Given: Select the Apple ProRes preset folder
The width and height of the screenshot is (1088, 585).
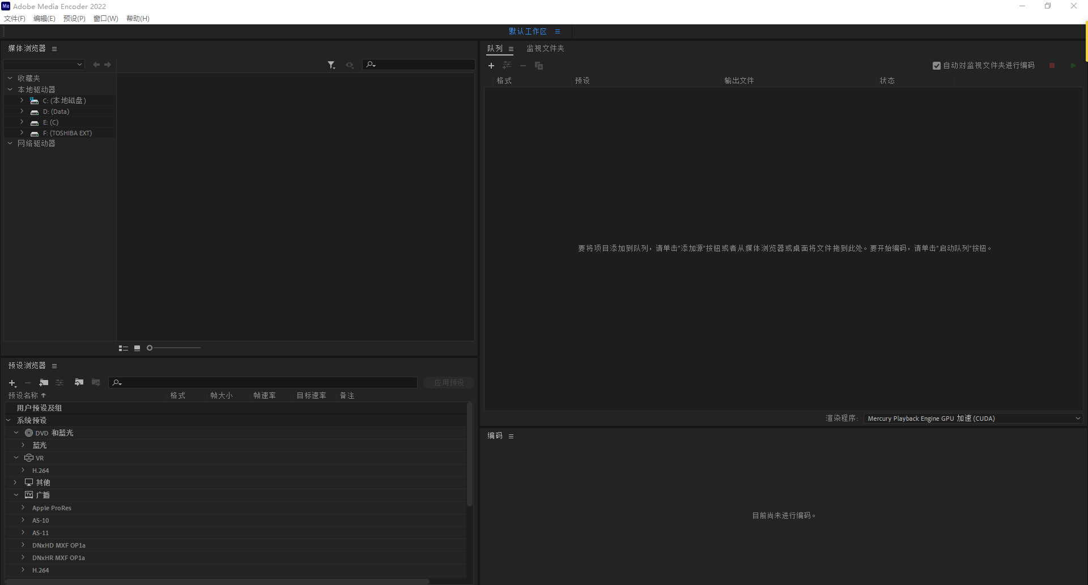Looking at the screenshot, I should (52, 508).
